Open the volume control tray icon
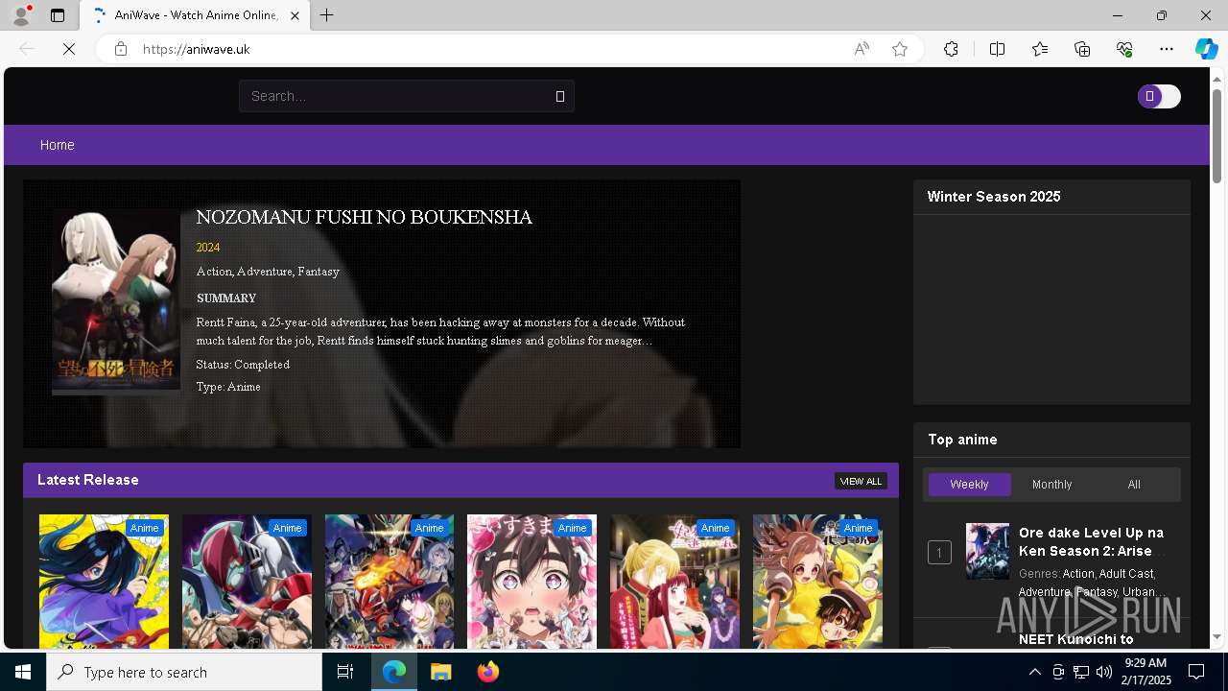 pos(1103,672)
